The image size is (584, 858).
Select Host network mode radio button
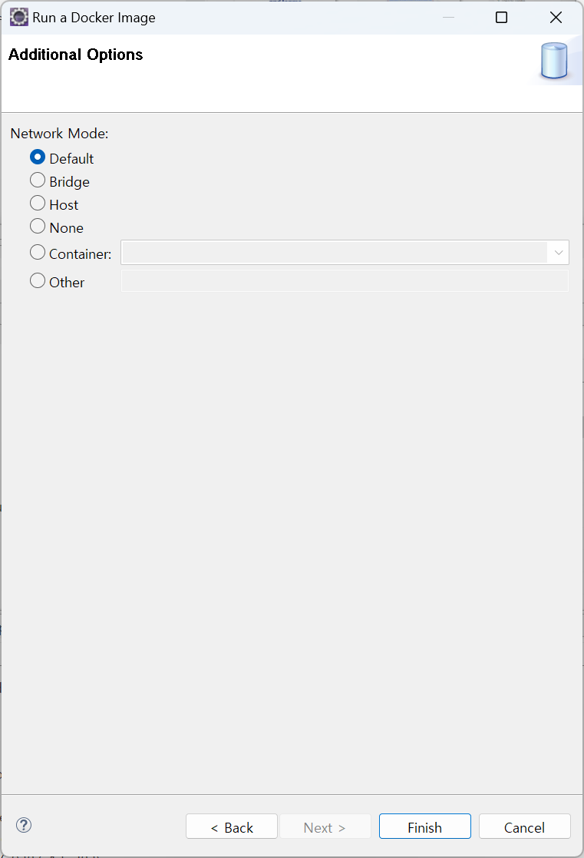[x=38, y=204]
